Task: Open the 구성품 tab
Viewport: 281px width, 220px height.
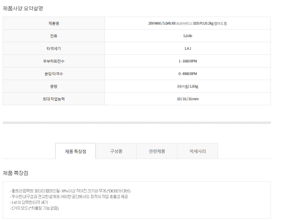Action: (116, 151)
